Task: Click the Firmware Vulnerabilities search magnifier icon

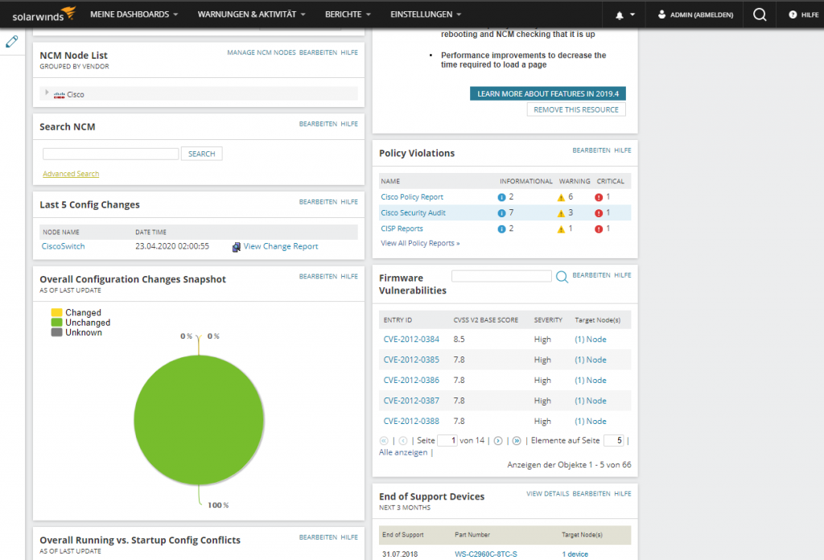Action: coord(562,277)
